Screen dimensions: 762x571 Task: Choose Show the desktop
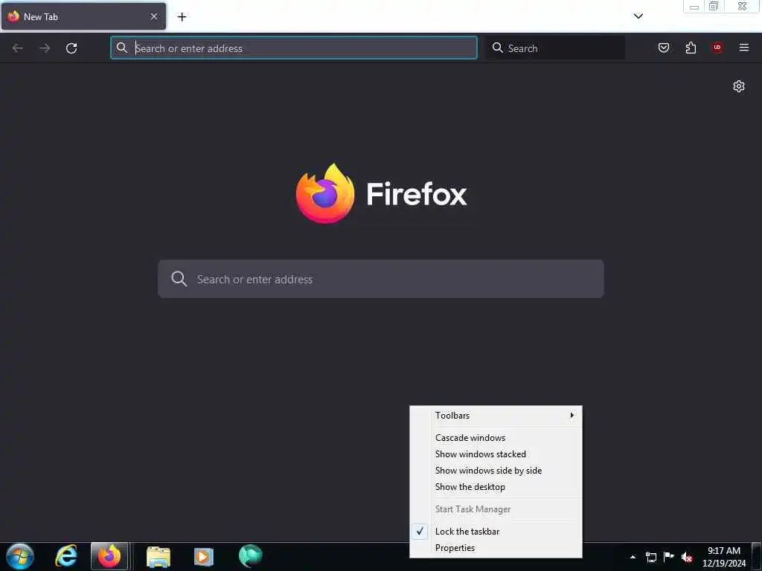pyautogui.click(x=496, y=487)
